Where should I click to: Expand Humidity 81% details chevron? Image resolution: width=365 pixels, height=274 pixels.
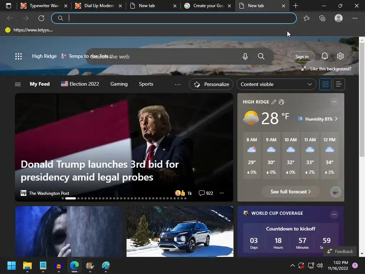click(336, 119)
